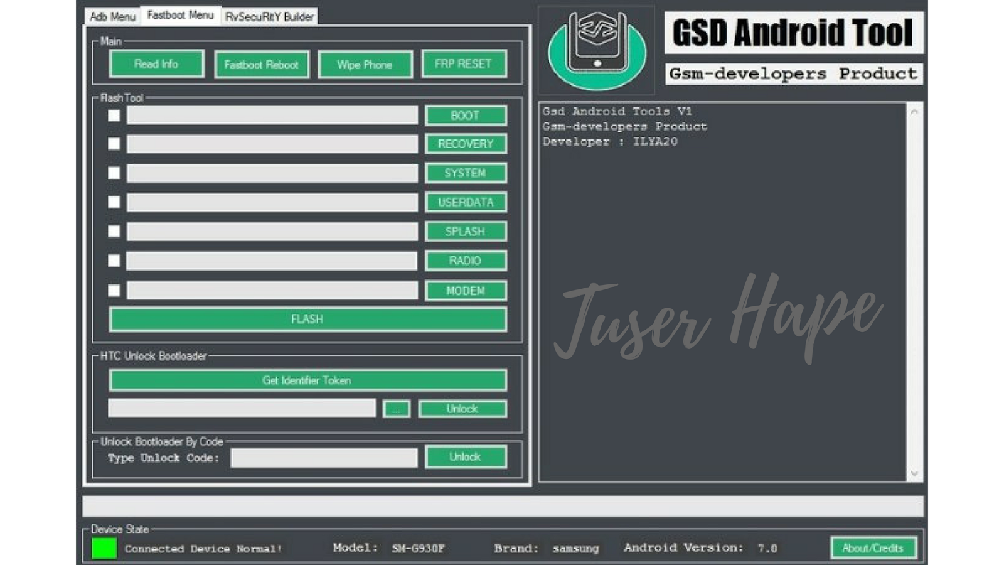Screen dimensions: 1004x565
Task: Click Unlock in HTC Unlock Bootloader section
Action: coord(462,408)
